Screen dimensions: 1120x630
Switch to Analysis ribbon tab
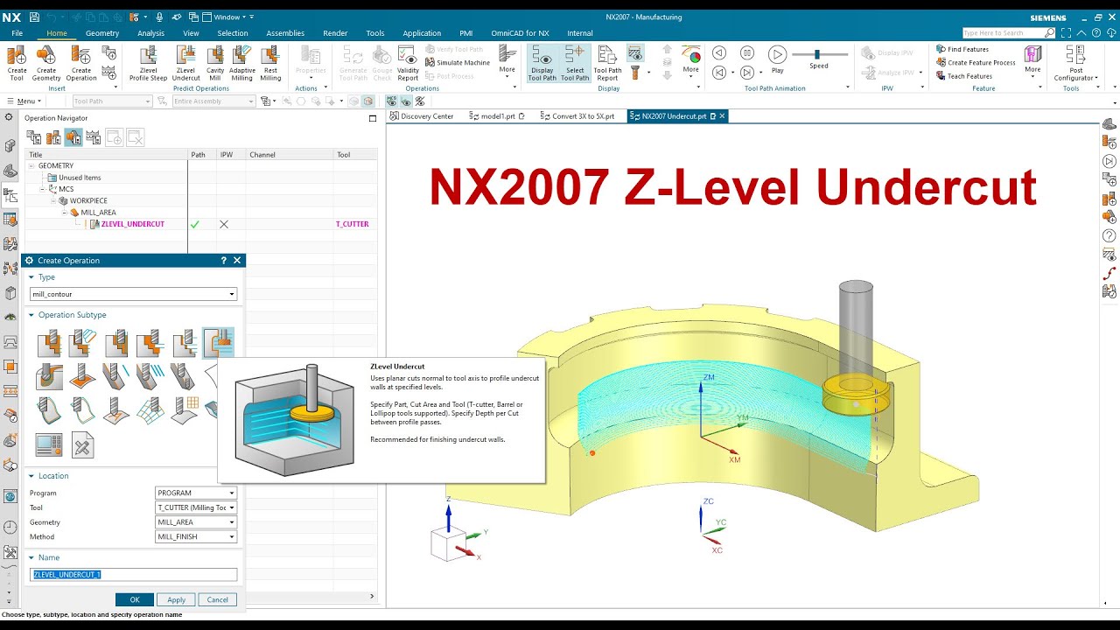click(x=150, y=33)
